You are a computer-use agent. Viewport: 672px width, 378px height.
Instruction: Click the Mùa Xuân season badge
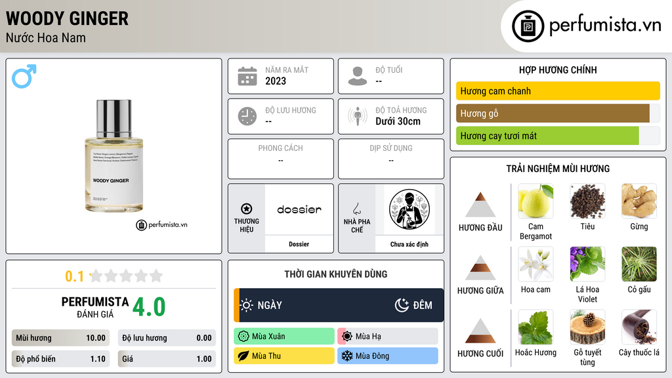pos(284,337)
